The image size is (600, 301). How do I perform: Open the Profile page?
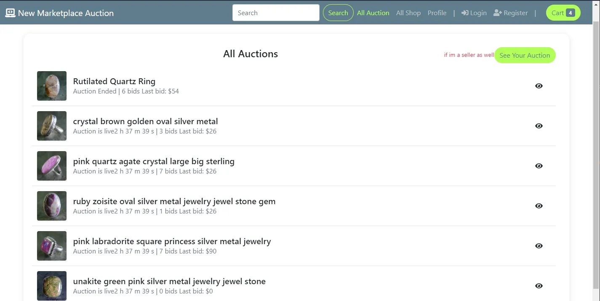click(x=437, y=13)
